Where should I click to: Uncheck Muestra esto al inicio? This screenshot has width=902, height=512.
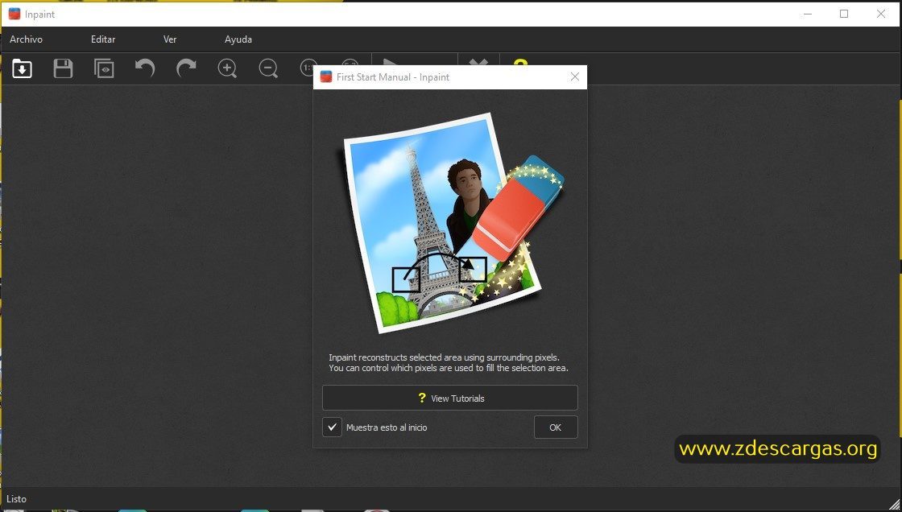click(332, 427)
